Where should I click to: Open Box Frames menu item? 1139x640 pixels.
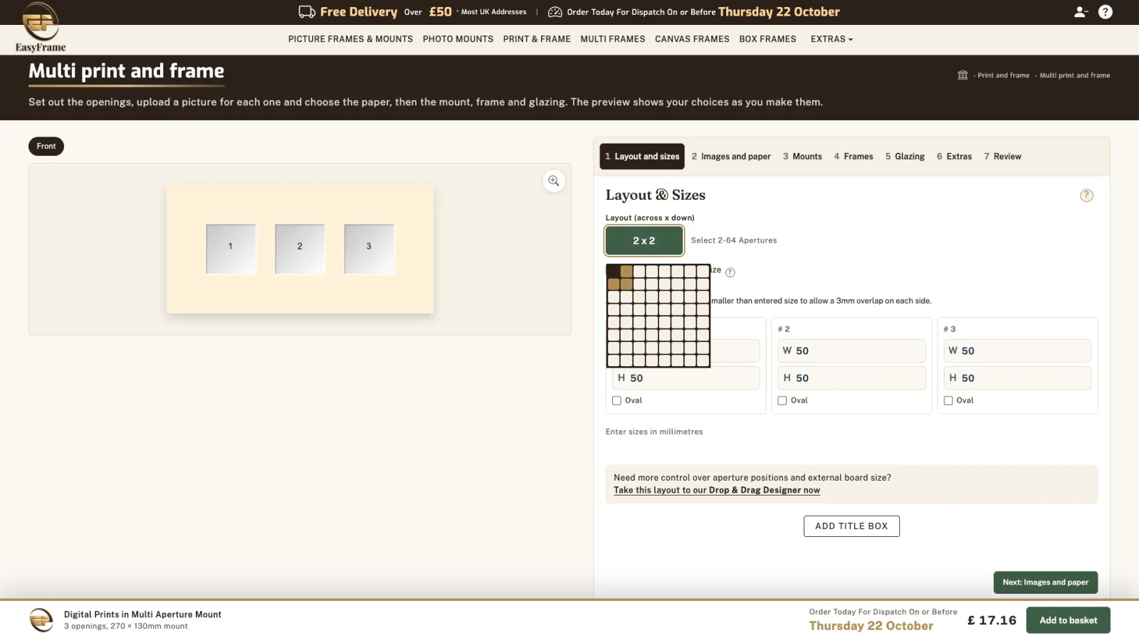(767, 39)
